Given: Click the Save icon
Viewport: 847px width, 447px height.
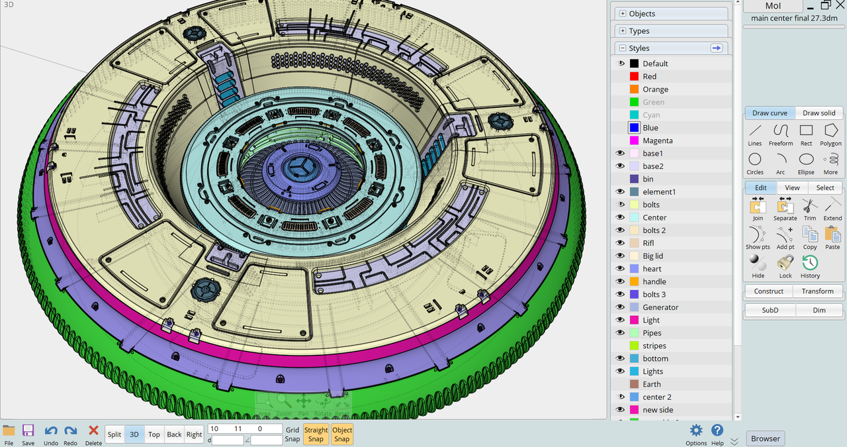Looking at the screenshot, I should (x=28, y=434).
